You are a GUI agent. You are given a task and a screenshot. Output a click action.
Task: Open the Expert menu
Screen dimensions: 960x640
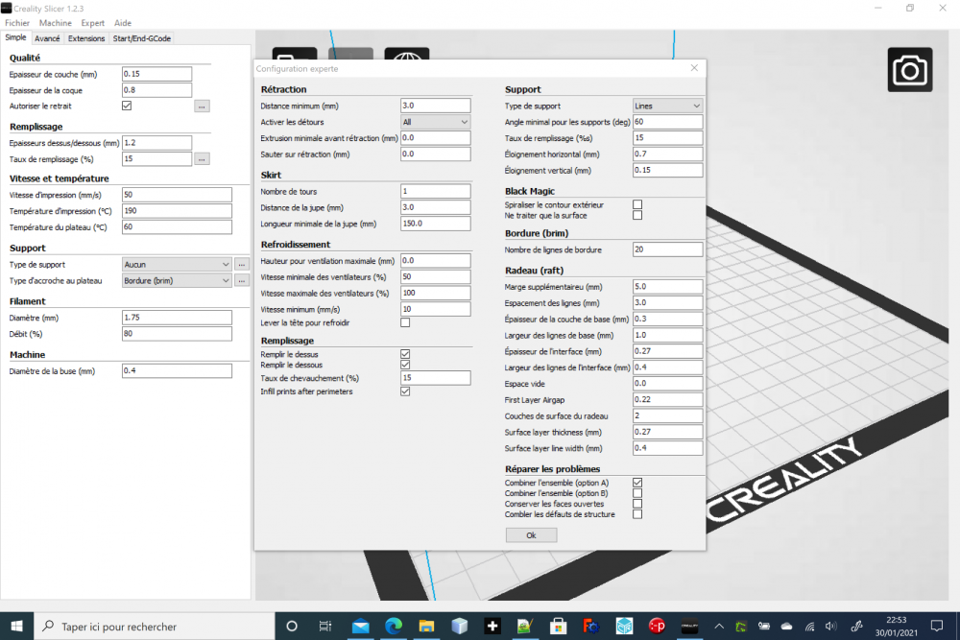[x=92, y=23]
